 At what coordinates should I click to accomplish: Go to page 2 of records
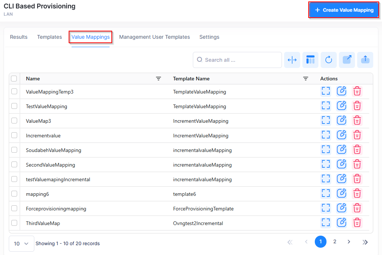[335, 242]
